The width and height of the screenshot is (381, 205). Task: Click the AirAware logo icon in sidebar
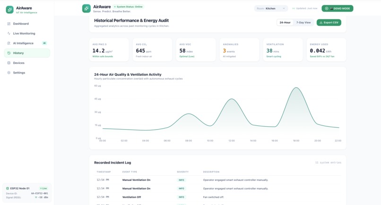pos(10,10)
